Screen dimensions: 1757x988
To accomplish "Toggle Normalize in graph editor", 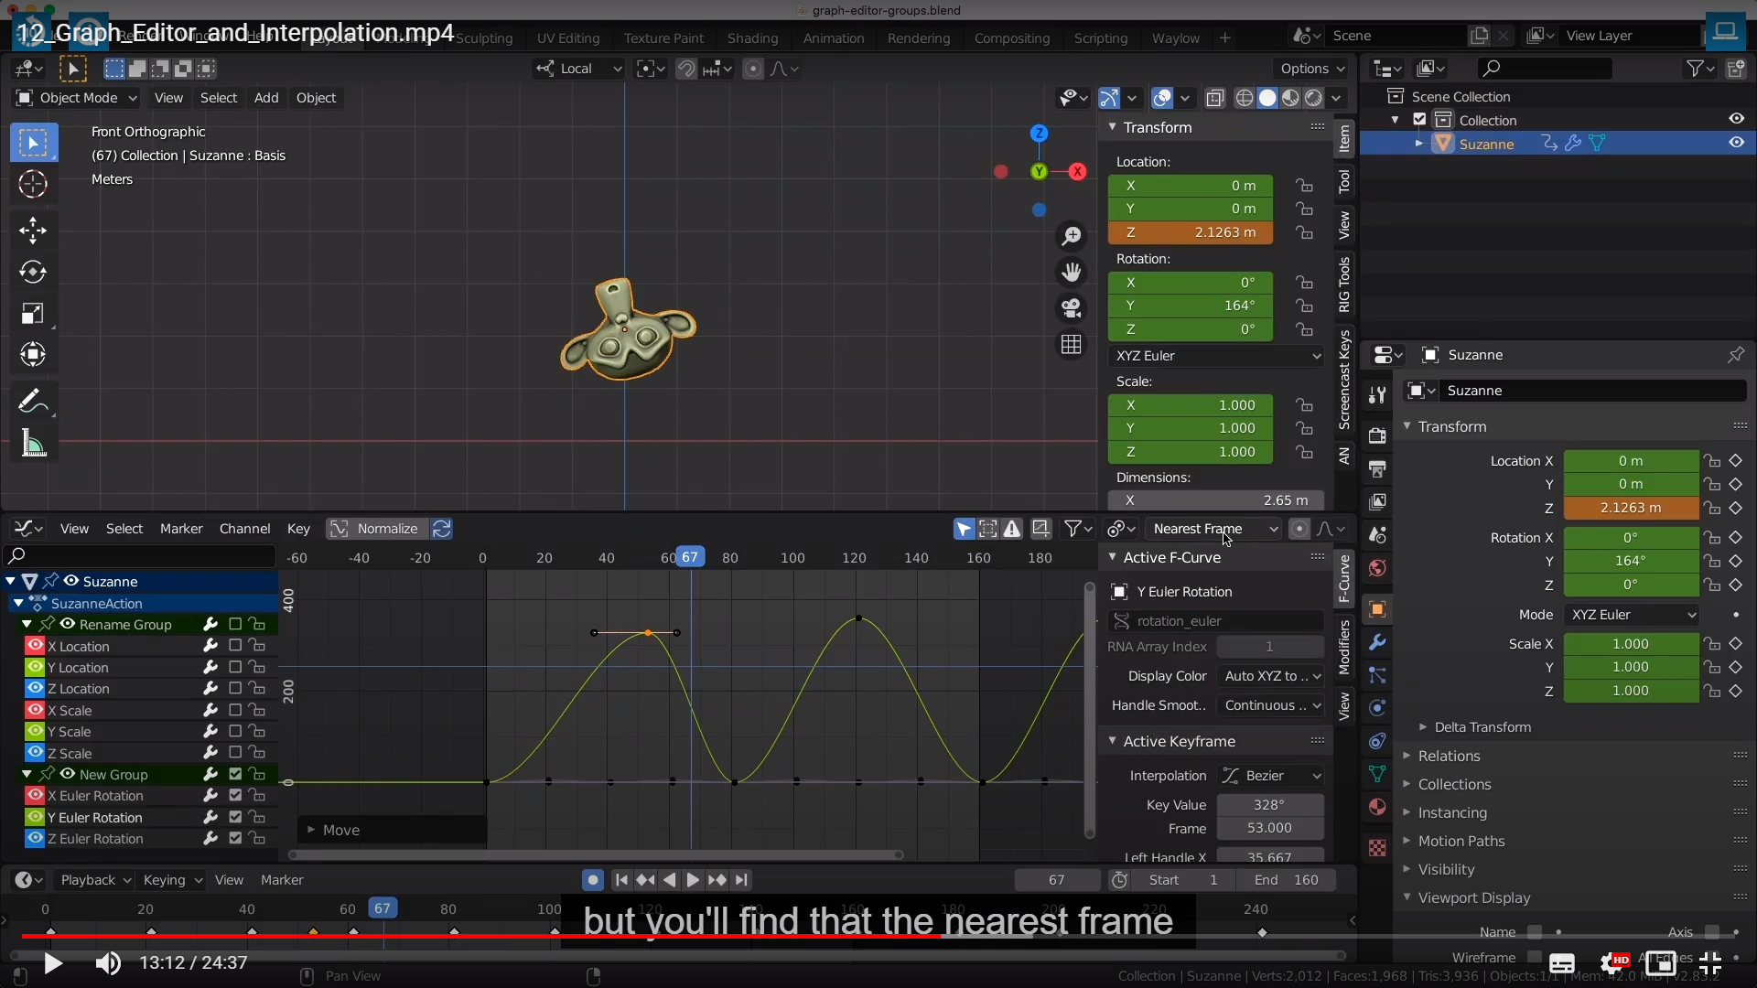I will pyautogui.click(x=376, y=529).
